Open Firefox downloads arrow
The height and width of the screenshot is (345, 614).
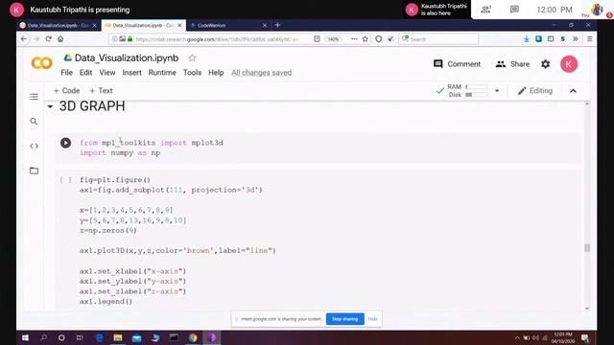[527, 39]
